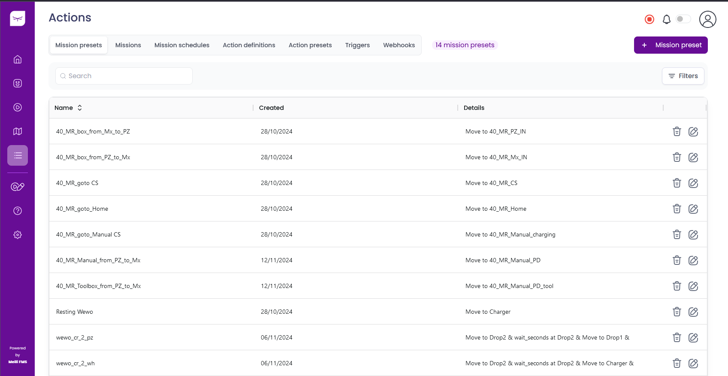
Task: Switch to the Action presets tab
Action: pyautogui.click(x=310, y=45)
